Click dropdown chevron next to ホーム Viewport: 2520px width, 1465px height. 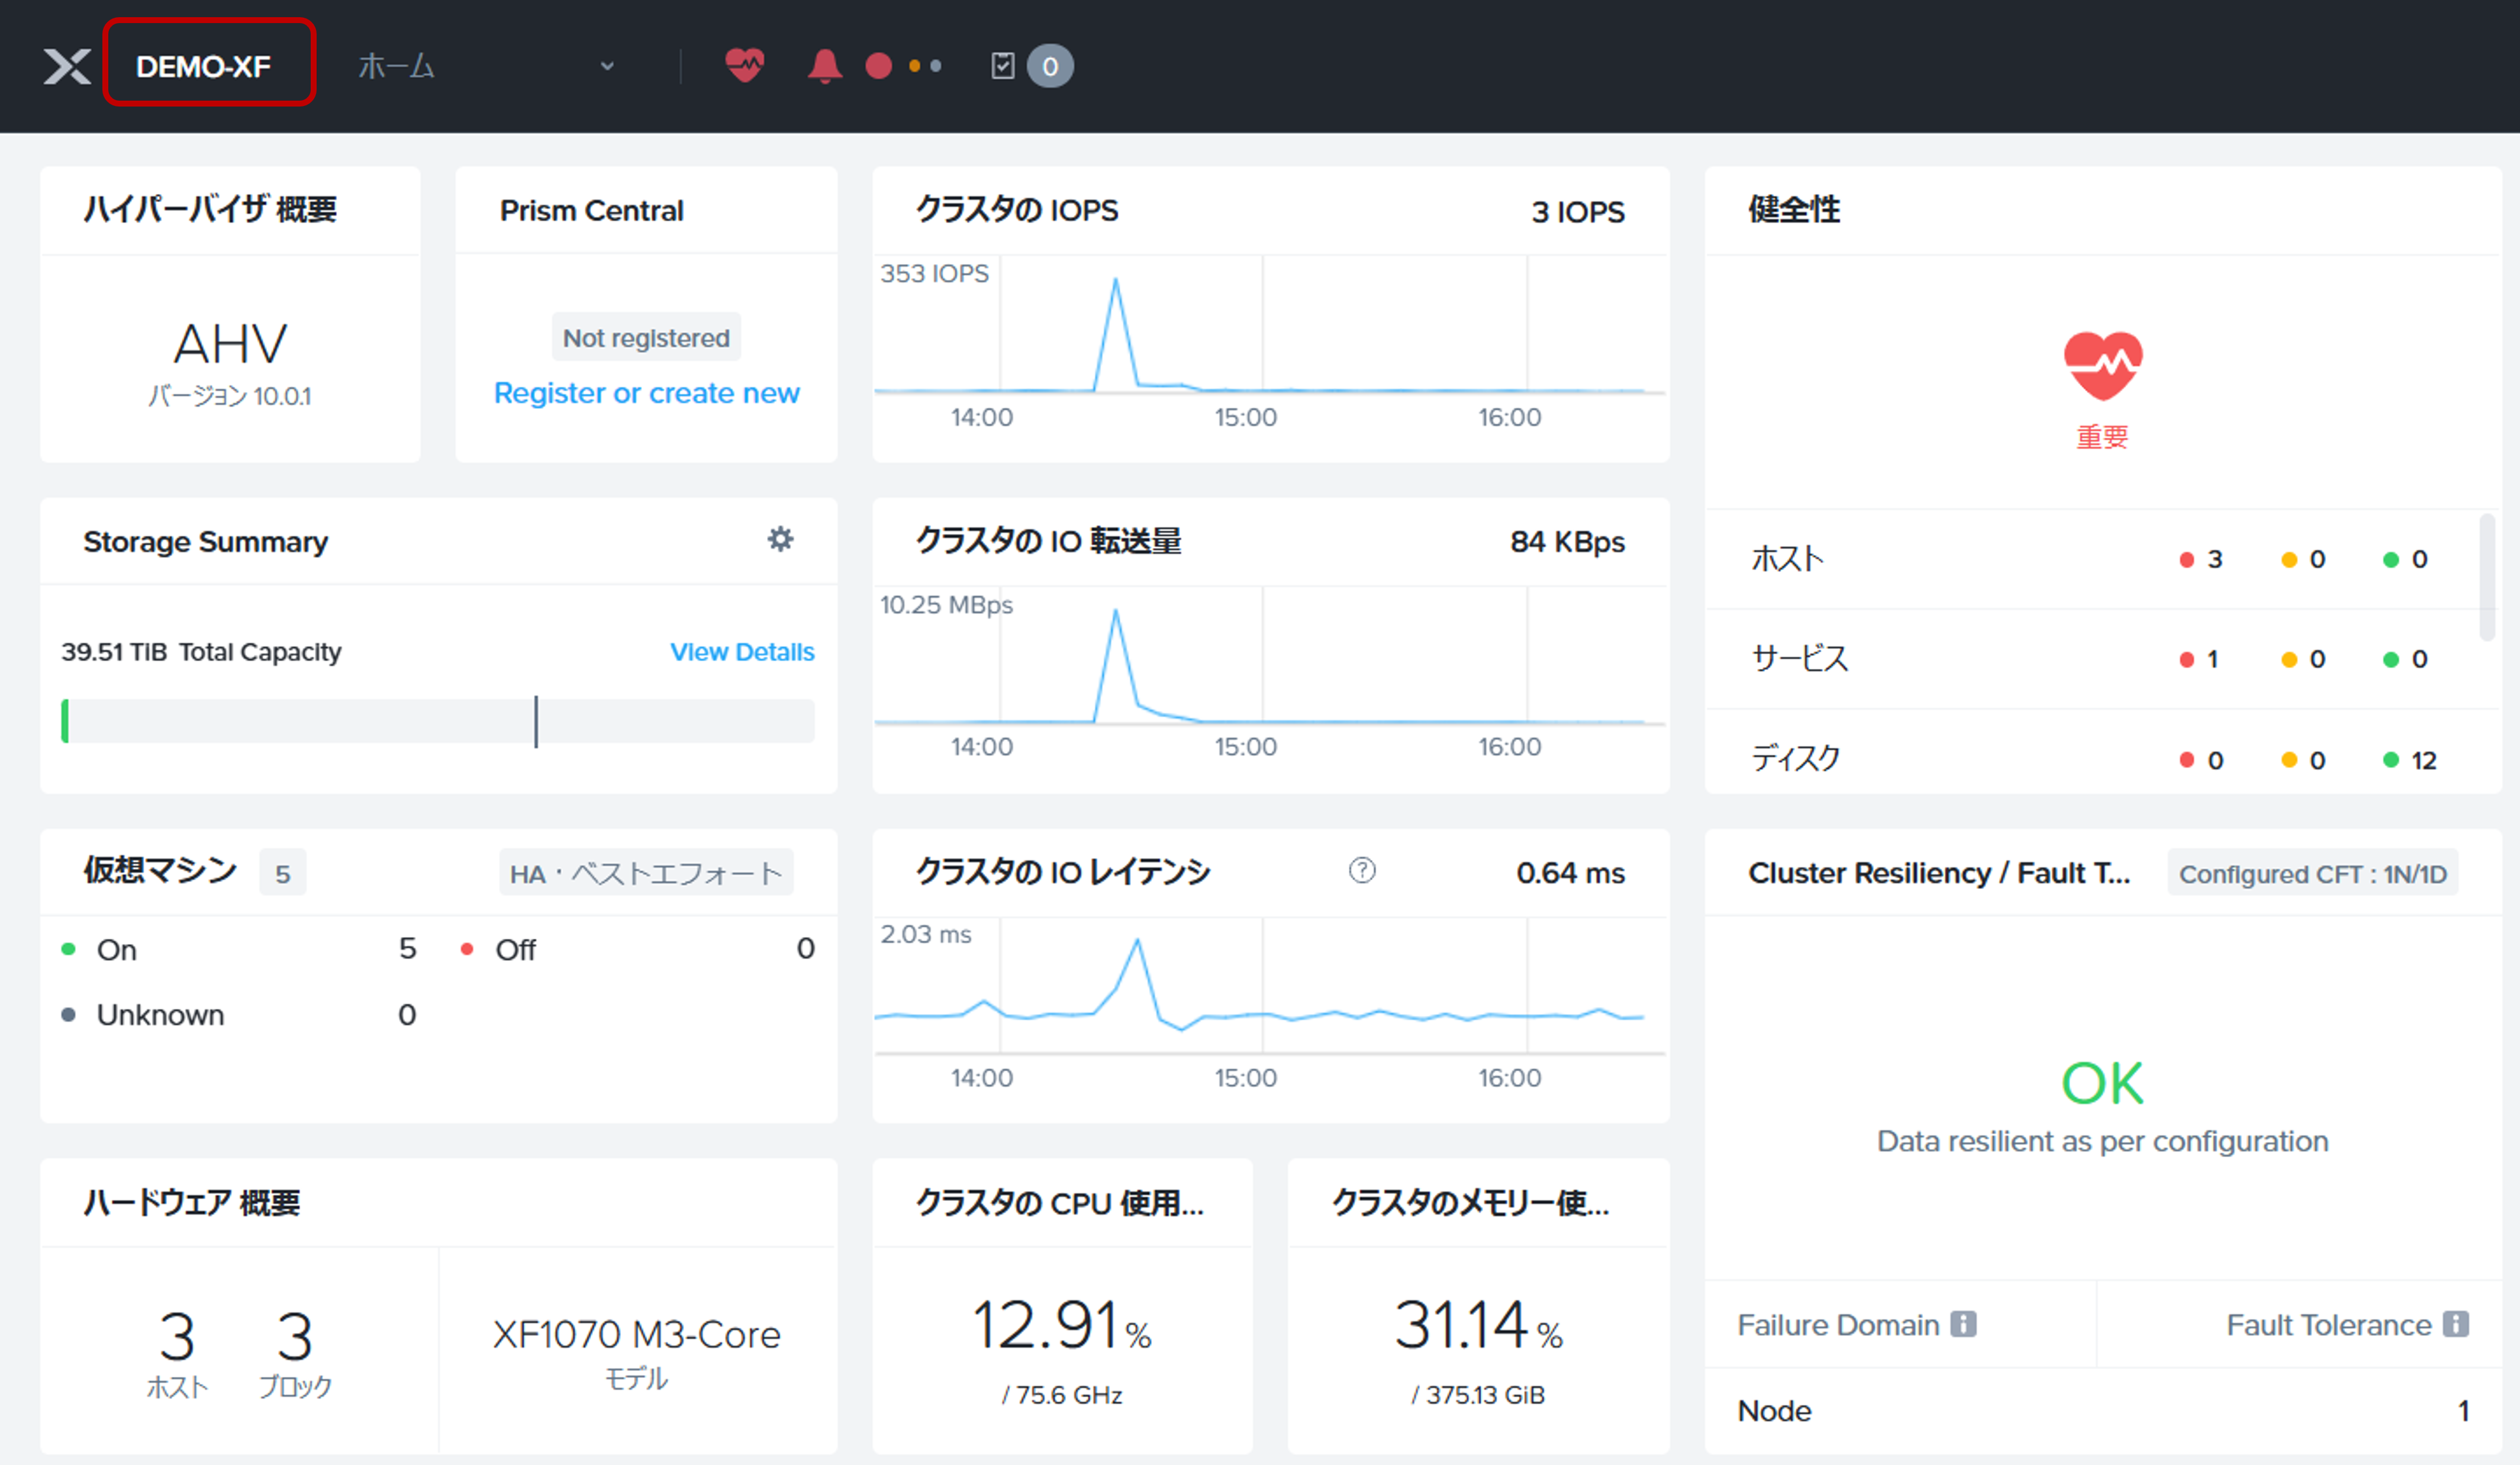(x=607, y=66)
